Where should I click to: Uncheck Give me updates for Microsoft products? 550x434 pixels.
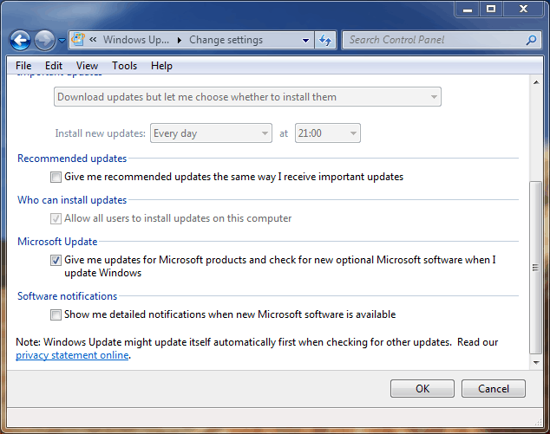[56, 260]
